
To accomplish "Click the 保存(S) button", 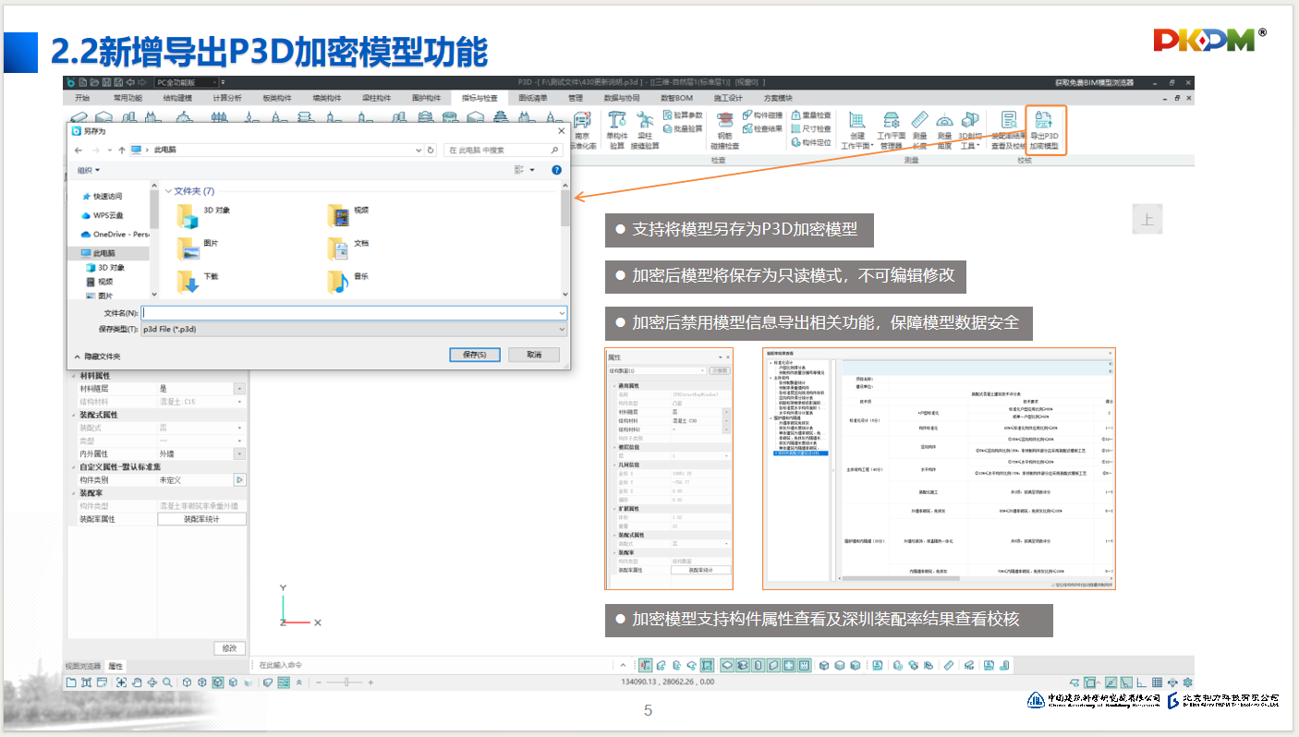I will [x=474, y=355].
